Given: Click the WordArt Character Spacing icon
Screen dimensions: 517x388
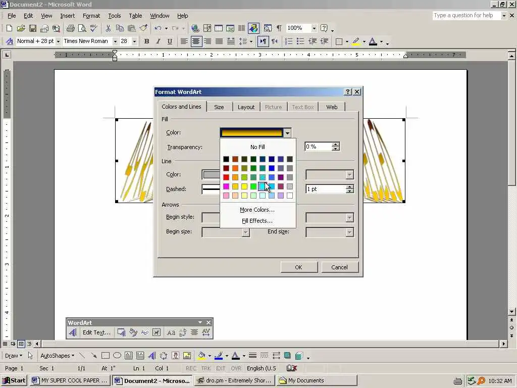Looking at the screenshot, I should point(206,332).
